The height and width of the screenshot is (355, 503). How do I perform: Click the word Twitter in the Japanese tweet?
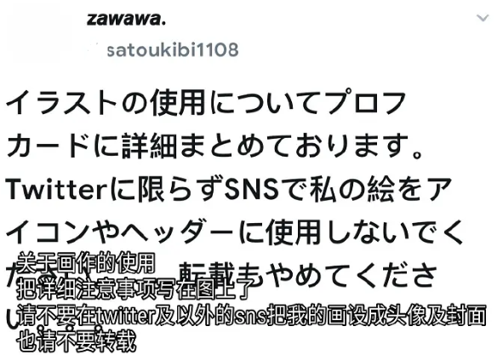click(56, 189)
